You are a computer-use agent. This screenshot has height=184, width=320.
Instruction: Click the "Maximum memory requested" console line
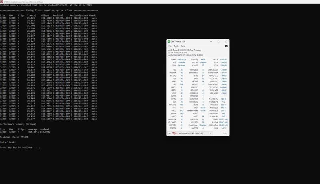(46, 5)
